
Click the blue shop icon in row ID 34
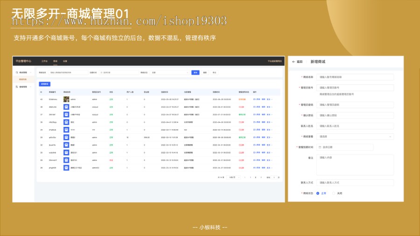tap(66, 130)
